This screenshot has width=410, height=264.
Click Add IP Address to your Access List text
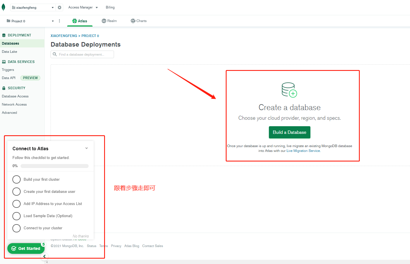point(53,204)
